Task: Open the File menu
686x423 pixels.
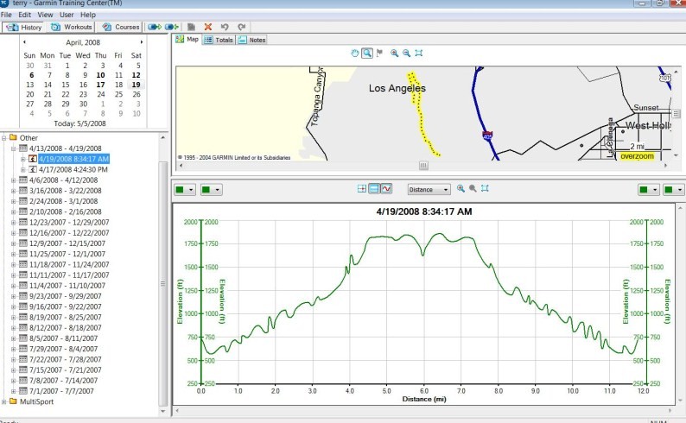Action: click(x=6, y=15)
